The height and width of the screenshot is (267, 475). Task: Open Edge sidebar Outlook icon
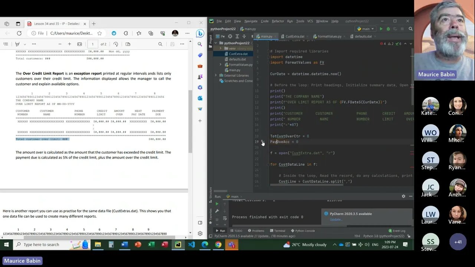[200, 98]
